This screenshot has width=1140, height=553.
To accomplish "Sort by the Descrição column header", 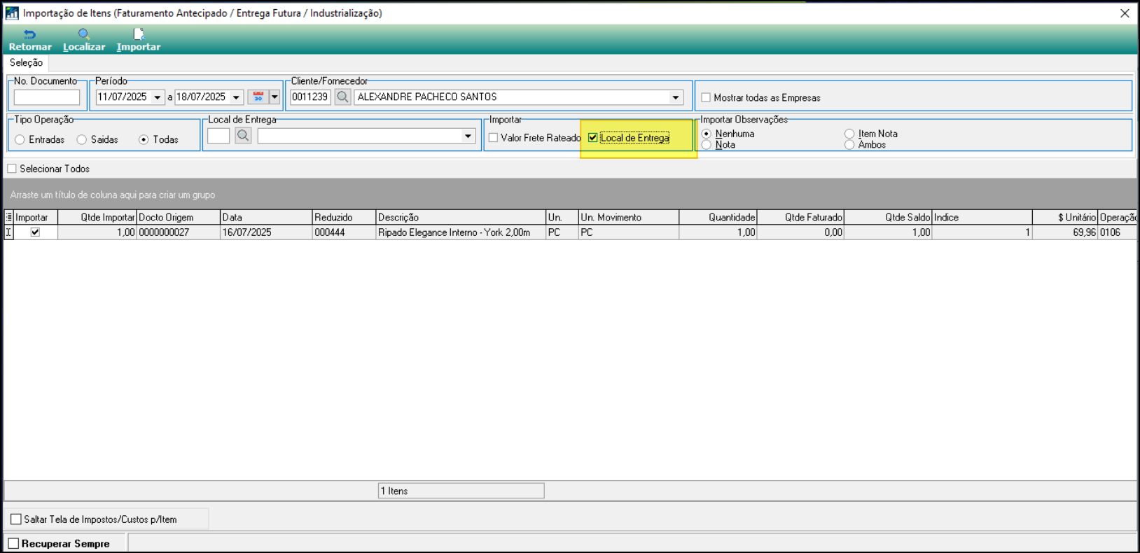I will tap(461, 218).
